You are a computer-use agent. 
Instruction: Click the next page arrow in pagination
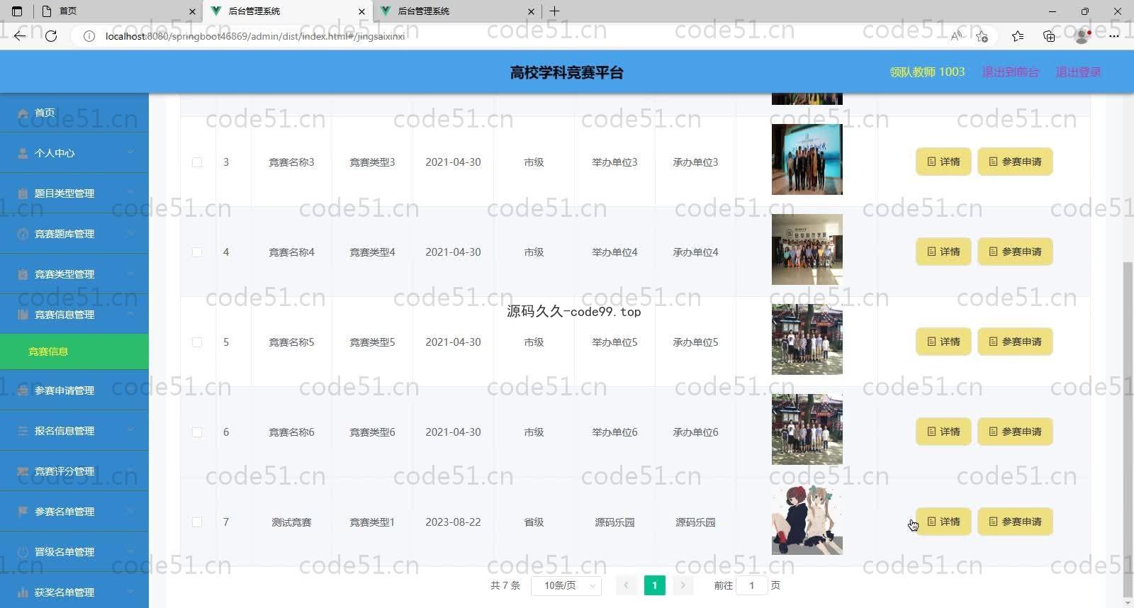click(x=683, y=585)
